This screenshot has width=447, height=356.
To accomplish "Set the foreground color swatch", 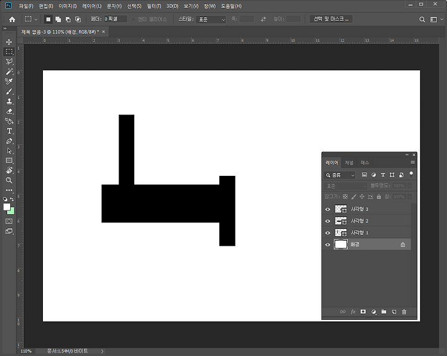I will tap(7, 207).
